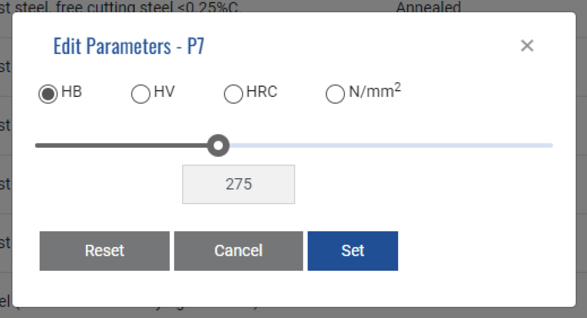Click the hardness slider handle
Viewport: 587px width, 318px height.
pyautogui.click(x=218, y=146)
